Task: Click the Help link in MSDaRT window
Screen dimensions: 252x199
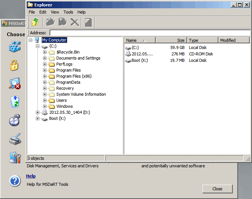Action: [31, 176]
